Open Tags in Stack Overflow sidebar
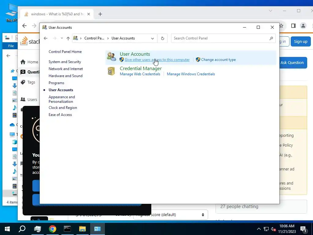This screenshot has width=313, height=235. pyautogui.click(x=28, y=82)
